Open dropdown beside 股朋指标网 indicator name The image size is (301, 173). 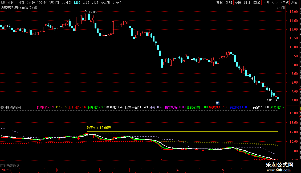coord(2,108)
